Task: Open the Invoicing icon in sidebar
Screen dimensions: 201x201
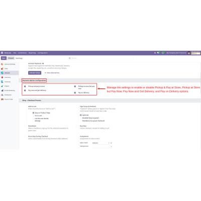Action: (x=2, y=82)
